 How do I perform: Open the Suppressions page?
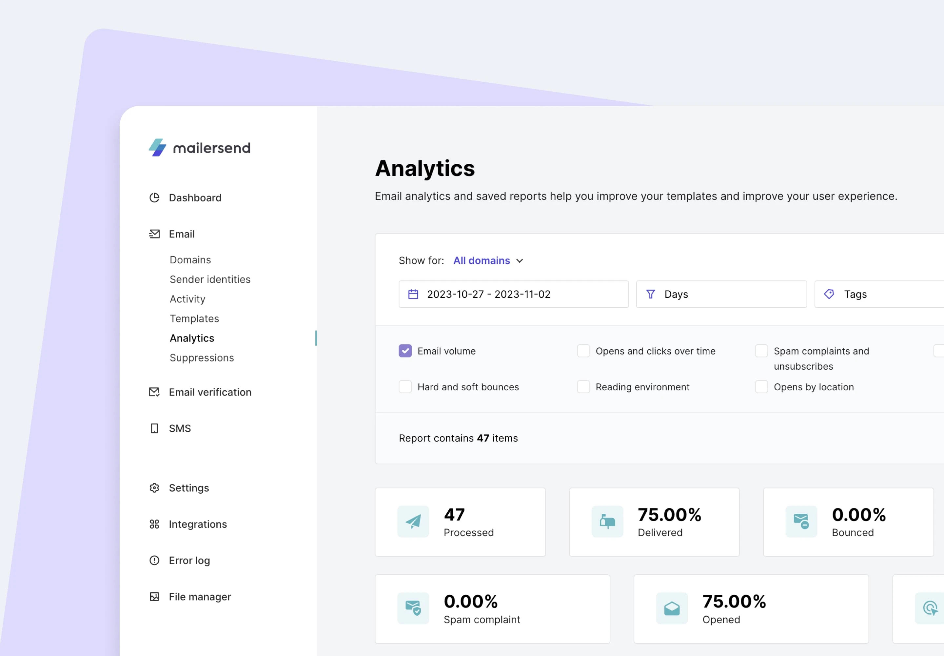click(202, 358)
